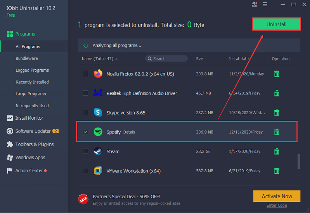Click the Windows Apps logo icon

click(x=10, y=158)
